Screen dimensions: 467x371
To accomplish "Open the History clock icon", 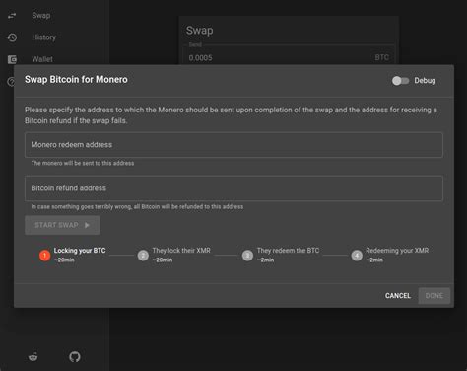I will coord(12,37).
